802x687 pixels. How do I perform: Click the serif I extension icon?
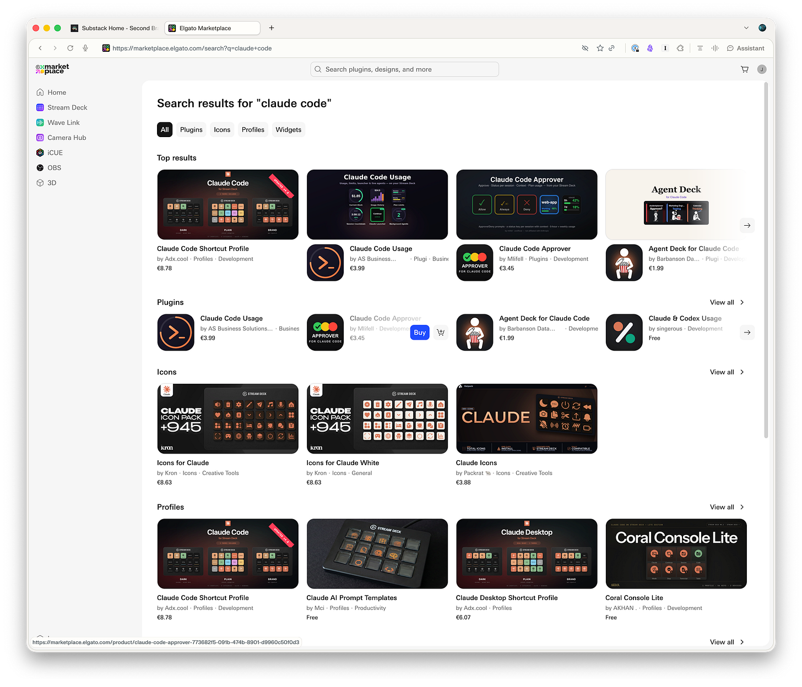pyautogui.click(x=665, y=48)
